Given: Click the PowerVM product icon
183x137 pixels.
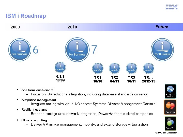Looking at the screenshot, I should pyautogui.click(x=170, y=124).
